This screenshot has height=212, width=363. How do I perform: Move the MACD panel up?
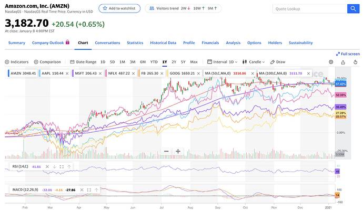tap(96, 190)
